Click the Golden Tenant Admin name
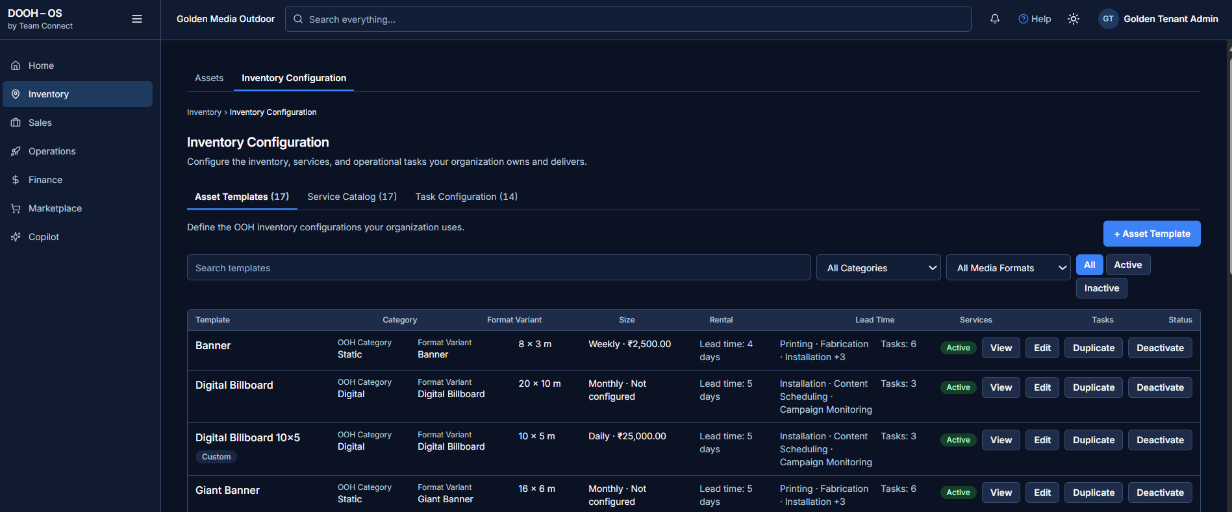This screenshot has height=512, width=1232. click(1171, 19)
